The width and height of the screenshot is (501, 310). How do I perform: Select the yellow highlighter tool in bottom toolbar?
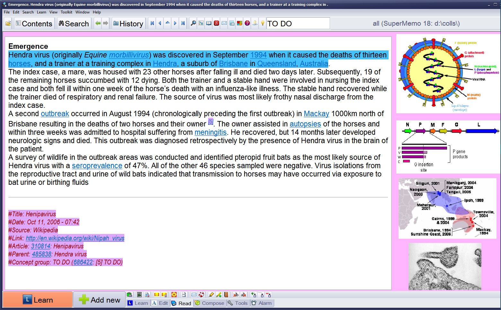(x=211, y=295)
